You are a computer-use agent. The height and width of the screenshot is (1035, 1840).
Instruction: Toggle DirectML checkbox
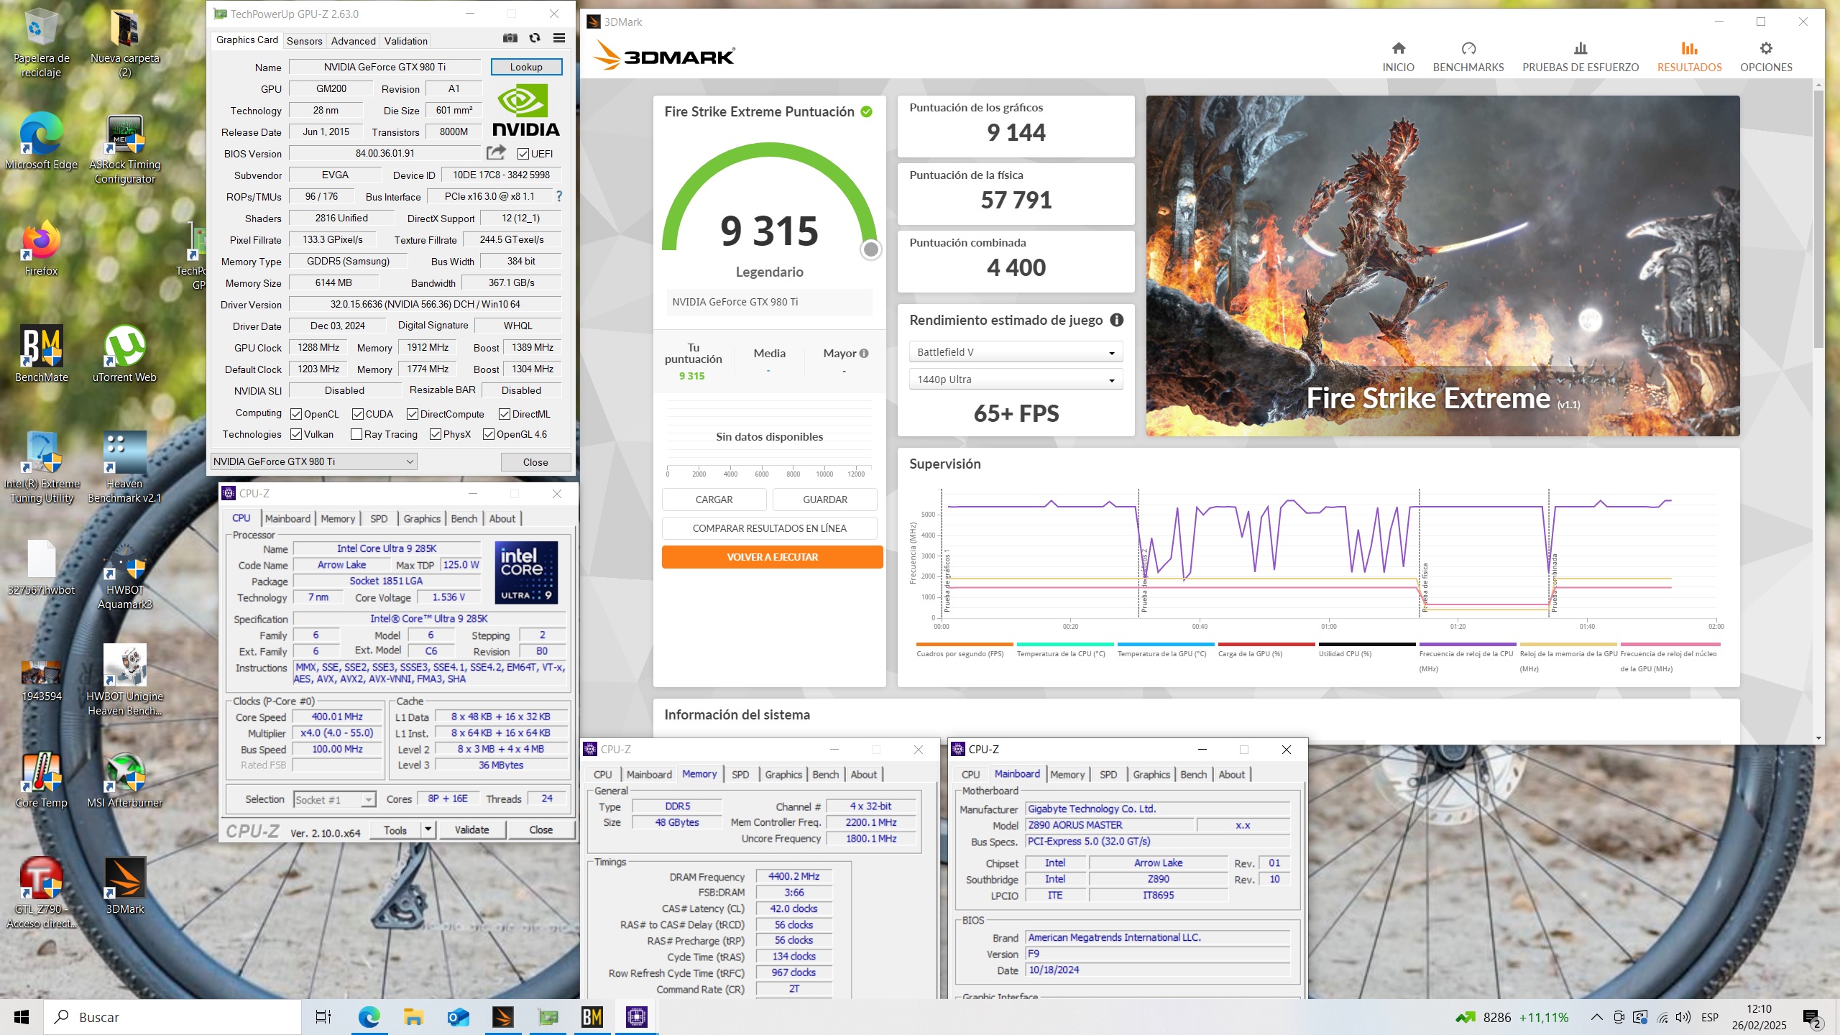pyautogui.click(x=504, y=414)
